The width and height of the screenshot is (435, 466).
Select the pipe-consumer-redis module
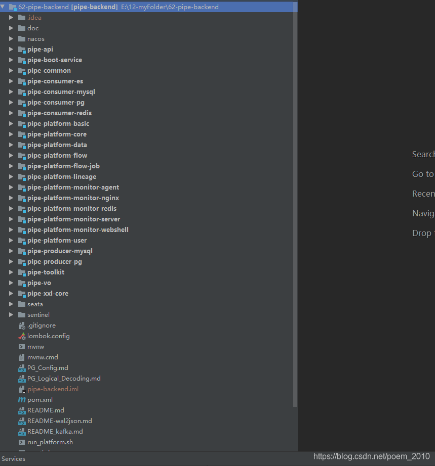click(x=60, y=113)
